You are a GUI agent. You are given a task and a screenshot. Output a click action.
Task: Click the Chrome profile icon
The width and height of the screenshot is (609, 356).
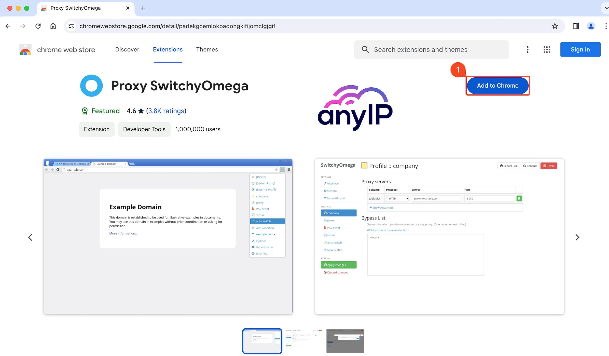click(591, 26)
